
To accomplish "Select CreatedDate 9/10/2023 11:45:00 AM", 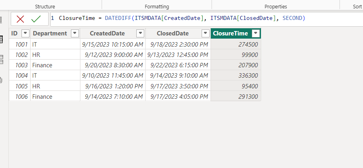I will pyautogui.click(x=113, y=75).
